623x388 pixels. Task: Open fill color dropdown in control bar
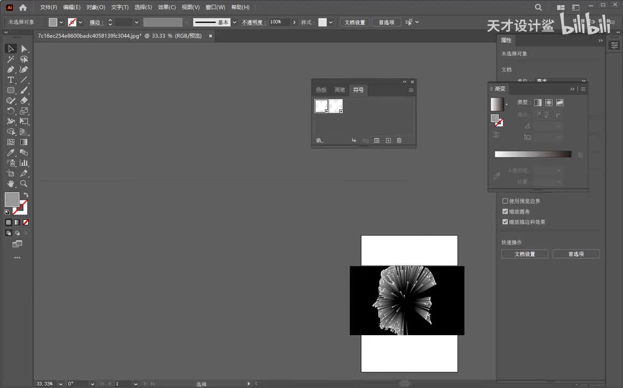(61, 22)
